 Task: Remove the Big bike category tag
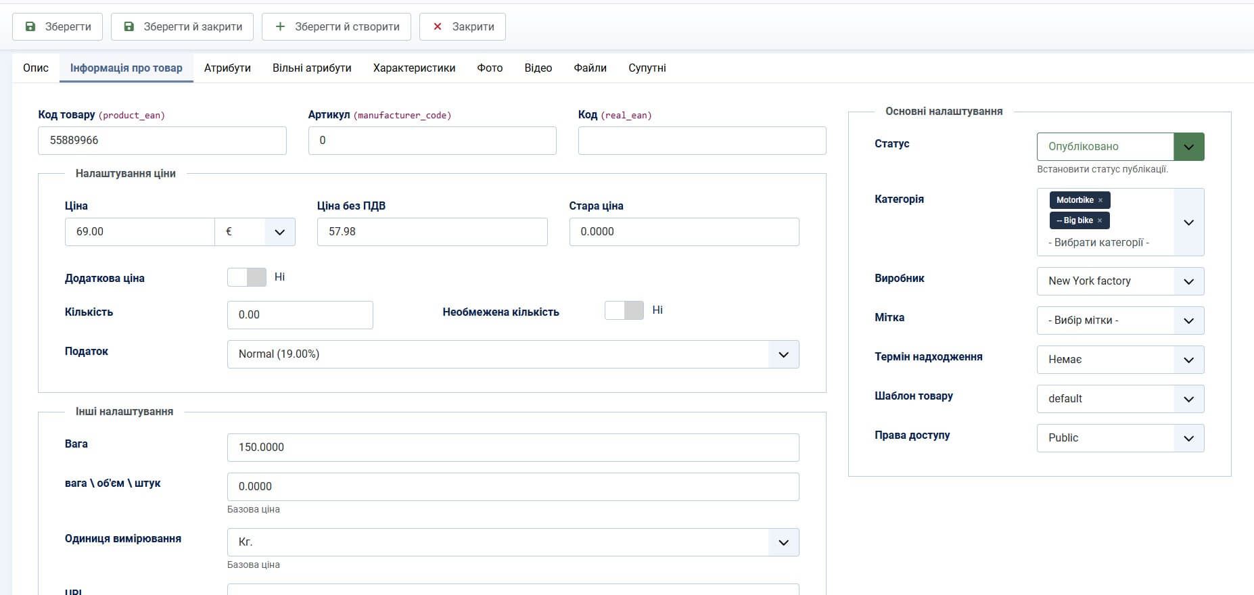point(1100,220)
